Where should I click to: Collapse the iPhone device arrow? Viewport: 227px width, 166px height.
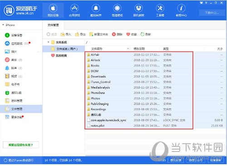click(x=3, y=25)
